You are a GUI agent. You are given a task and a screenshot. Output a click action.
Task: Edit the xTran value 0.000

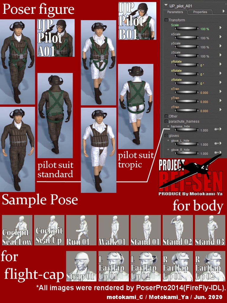pos(204,93)
